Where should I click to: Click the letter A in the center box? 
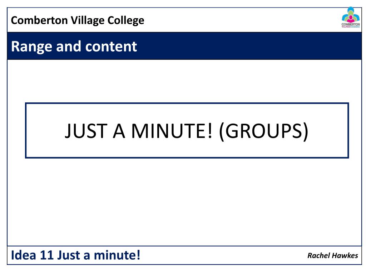pos(119,131)
